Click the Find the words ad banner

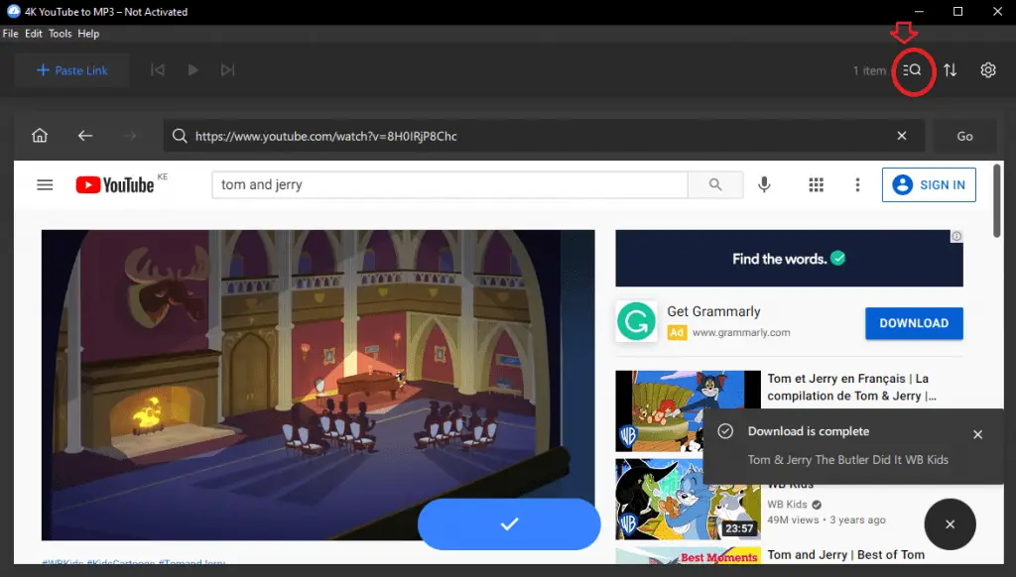pyautogui.click(x=789, y=259)
